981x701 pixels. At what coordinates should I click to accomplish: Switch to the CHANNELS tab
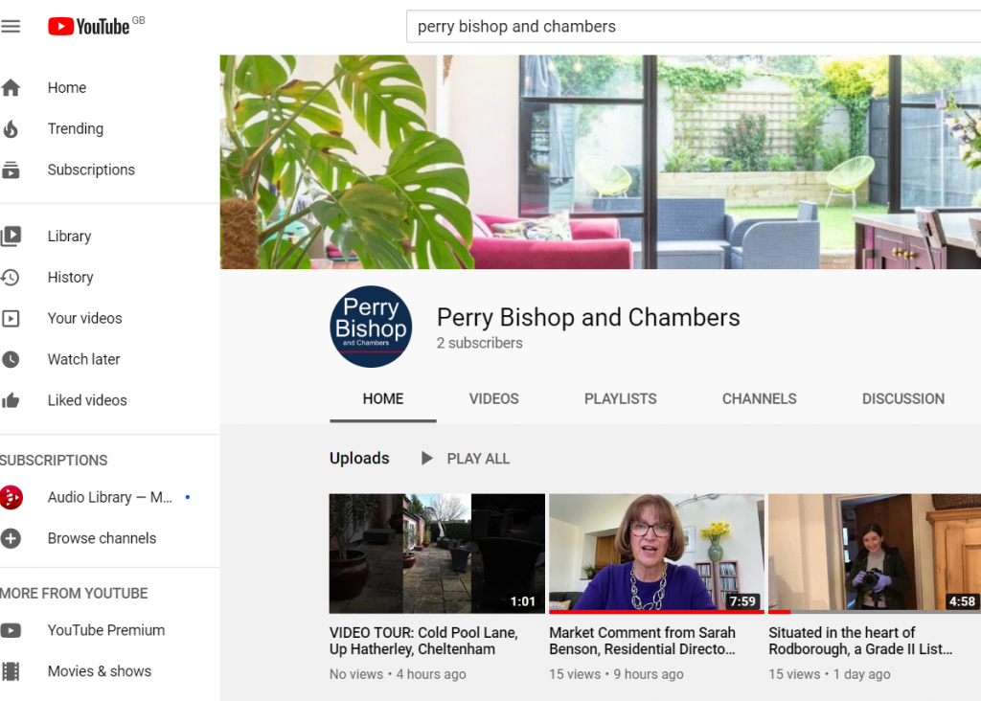tap(759, 399)
